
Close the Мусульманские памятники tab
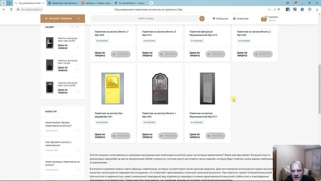pos(44,3)
